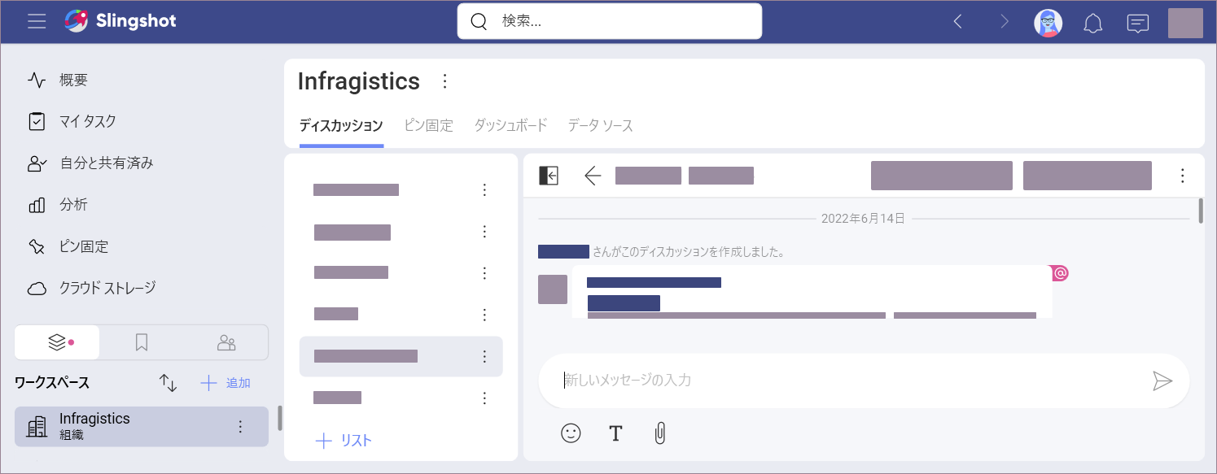Image resolution: width=1217 pixels, height=474 pixels.
Task: Open text formatting options
Action: [615, 433]
